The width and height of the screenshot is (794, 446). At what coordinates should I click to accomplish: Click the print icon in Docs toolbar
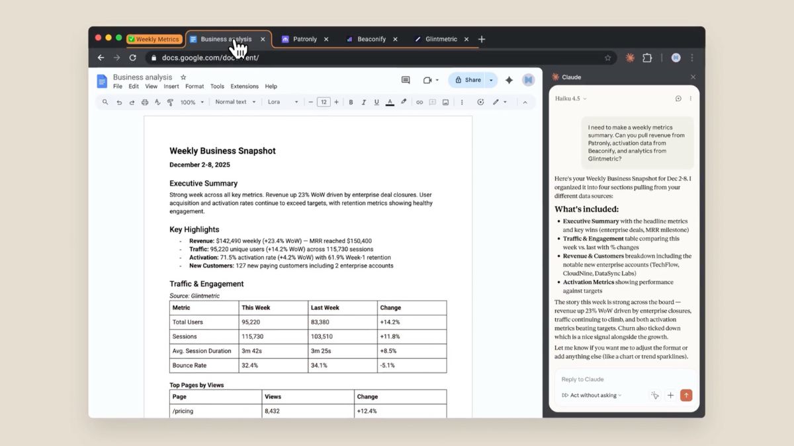point(145,102)
